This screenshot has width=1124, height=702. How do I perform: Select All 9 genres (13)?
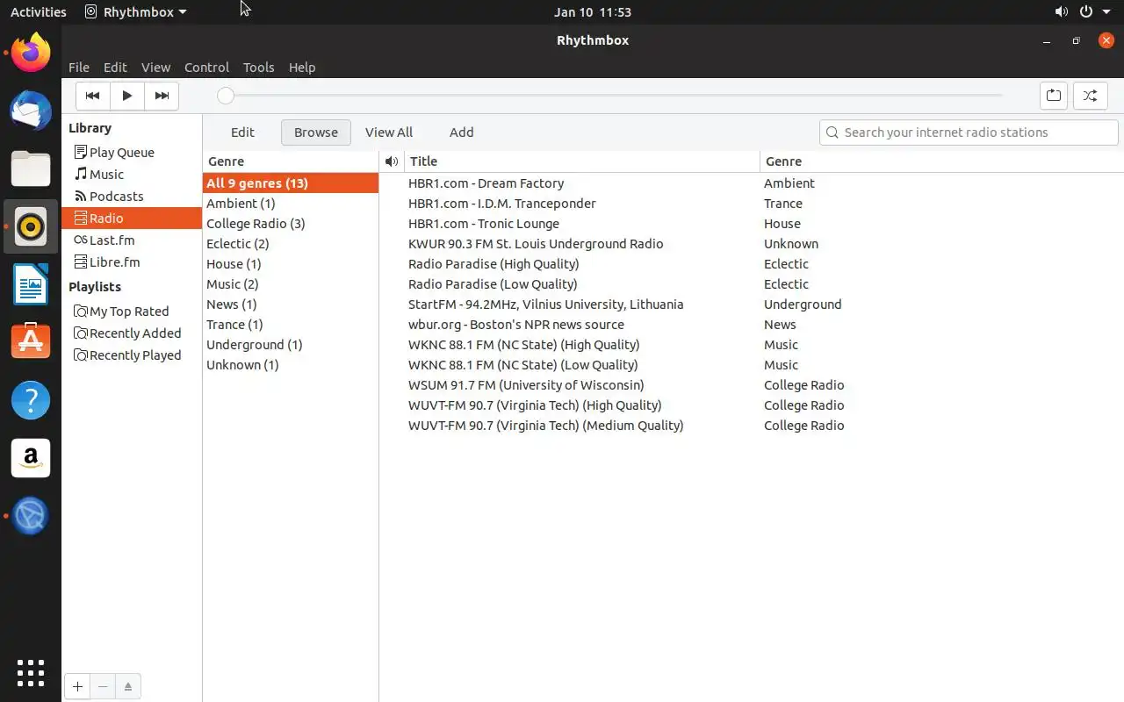tap(291, 183)
